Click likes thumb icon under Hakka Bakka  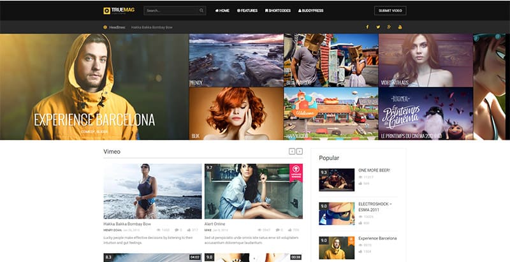[x=189, y=230]
